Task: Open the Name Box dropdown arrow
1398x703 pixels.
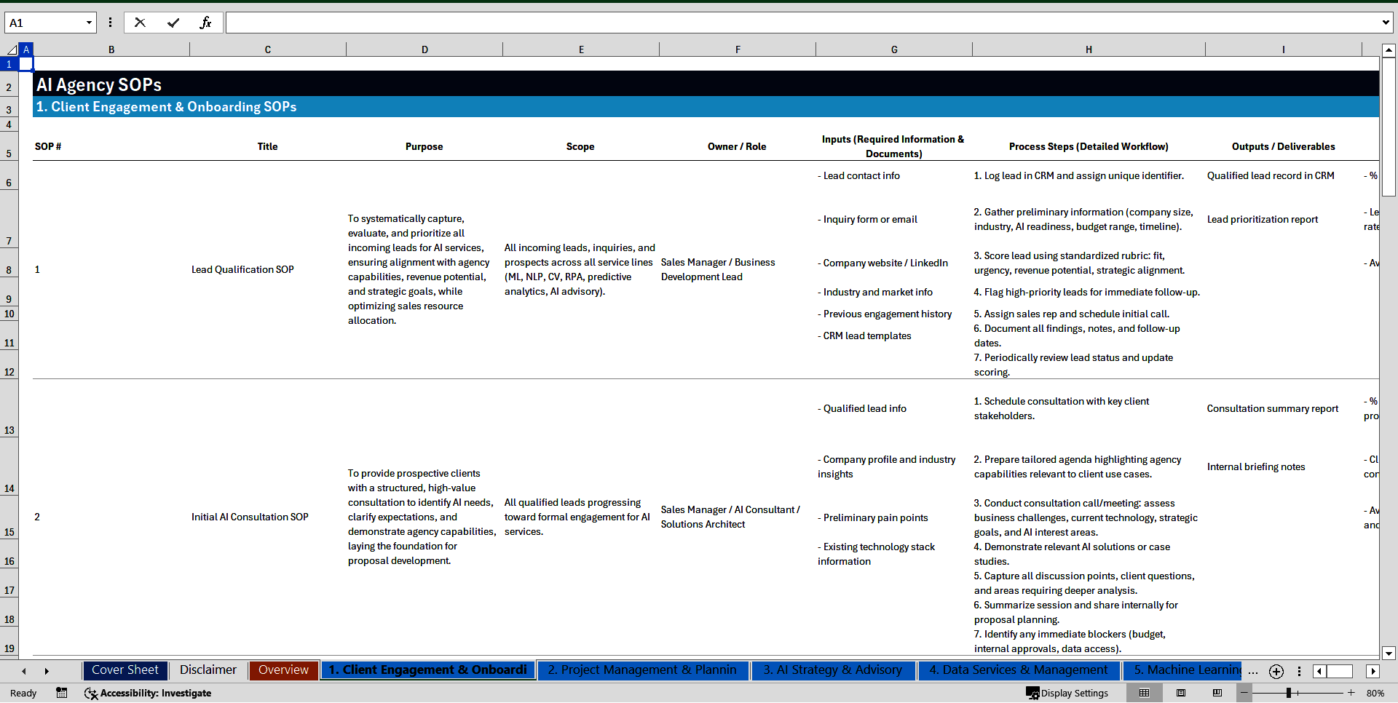Action: tap(89, 22)
